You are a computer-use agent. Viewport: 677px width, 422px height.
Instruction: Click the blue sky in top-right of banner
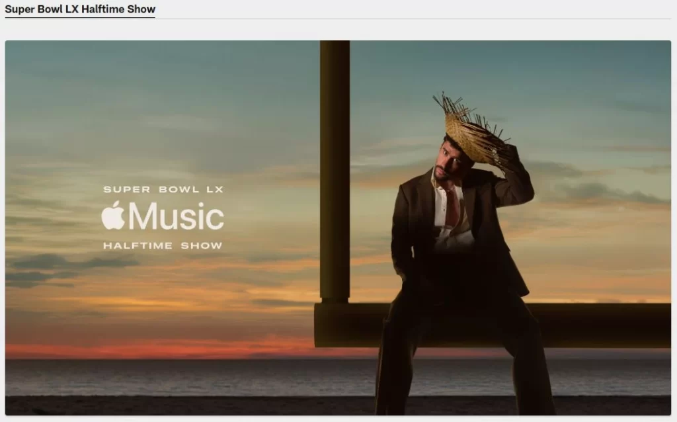(595, 73)
